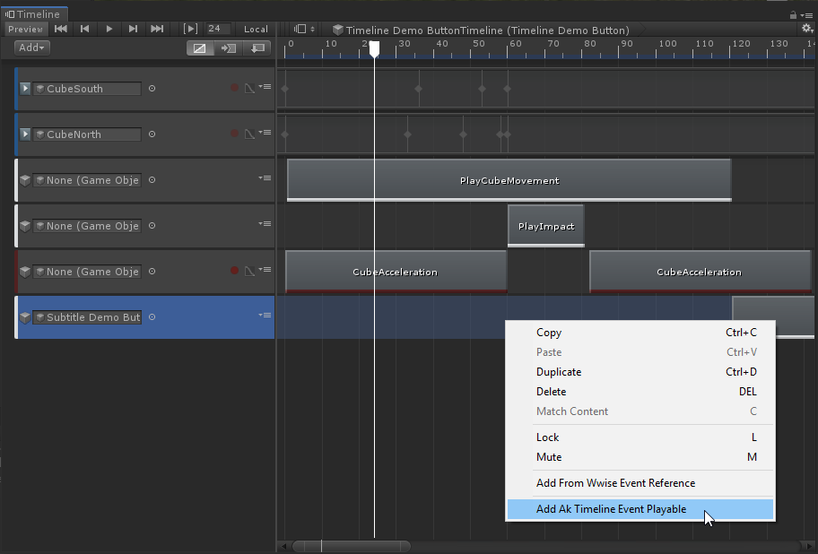Click the object picker on Subtitle Demo track
This screenshot has height=554, width=818.
(152, 316)
